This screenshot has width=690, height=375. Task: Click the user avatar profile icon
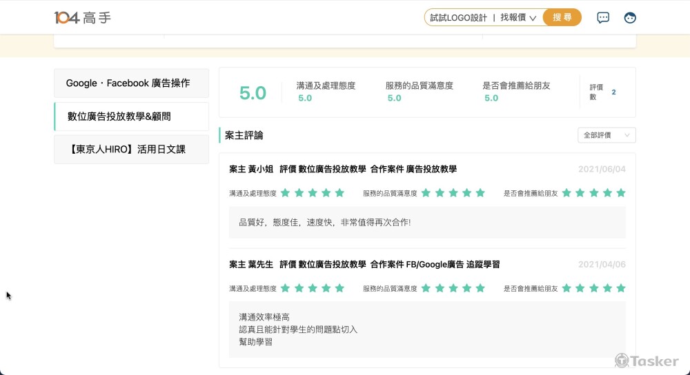pos(629,18)
